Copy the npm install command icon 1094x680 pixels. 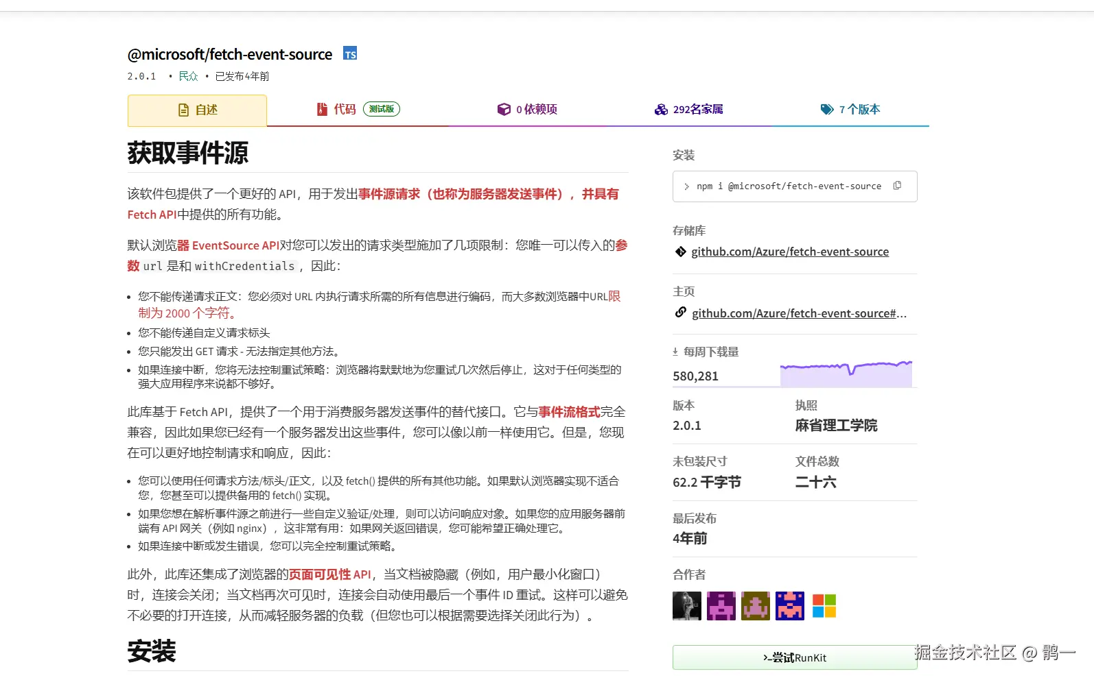[897, 186]
